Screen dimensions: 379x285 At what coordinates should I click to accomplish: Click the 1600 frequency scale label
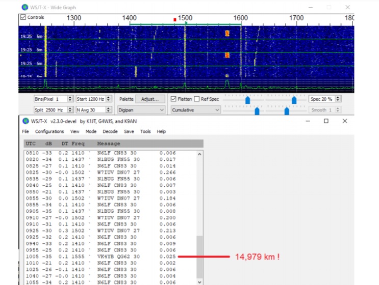[240, 18]
